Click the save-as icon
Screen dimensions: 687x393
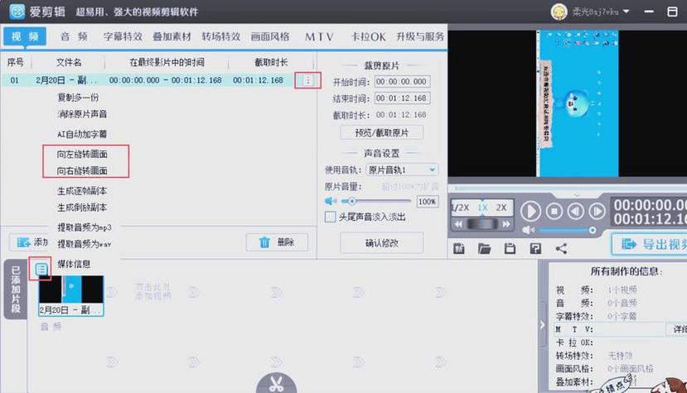(535, 248)
